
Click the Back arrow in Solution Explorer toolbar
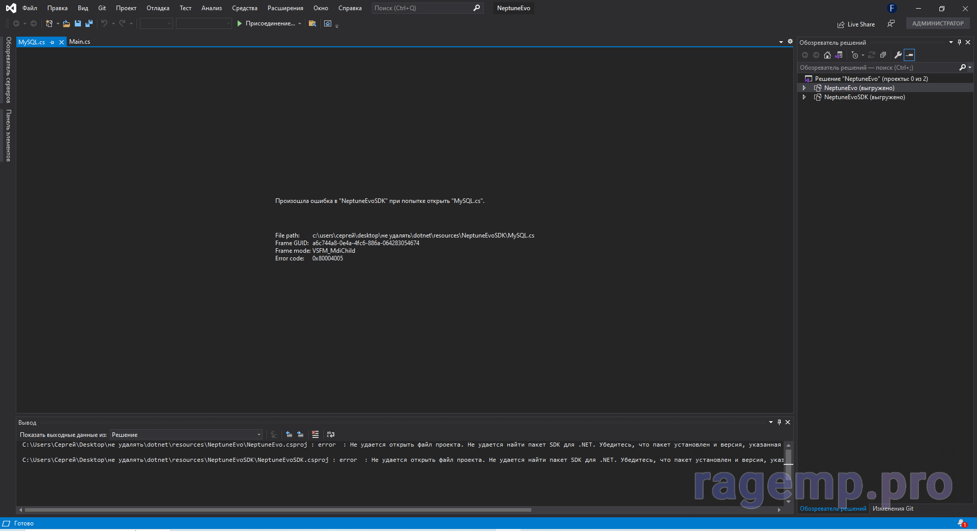click(x=805, y=55)
